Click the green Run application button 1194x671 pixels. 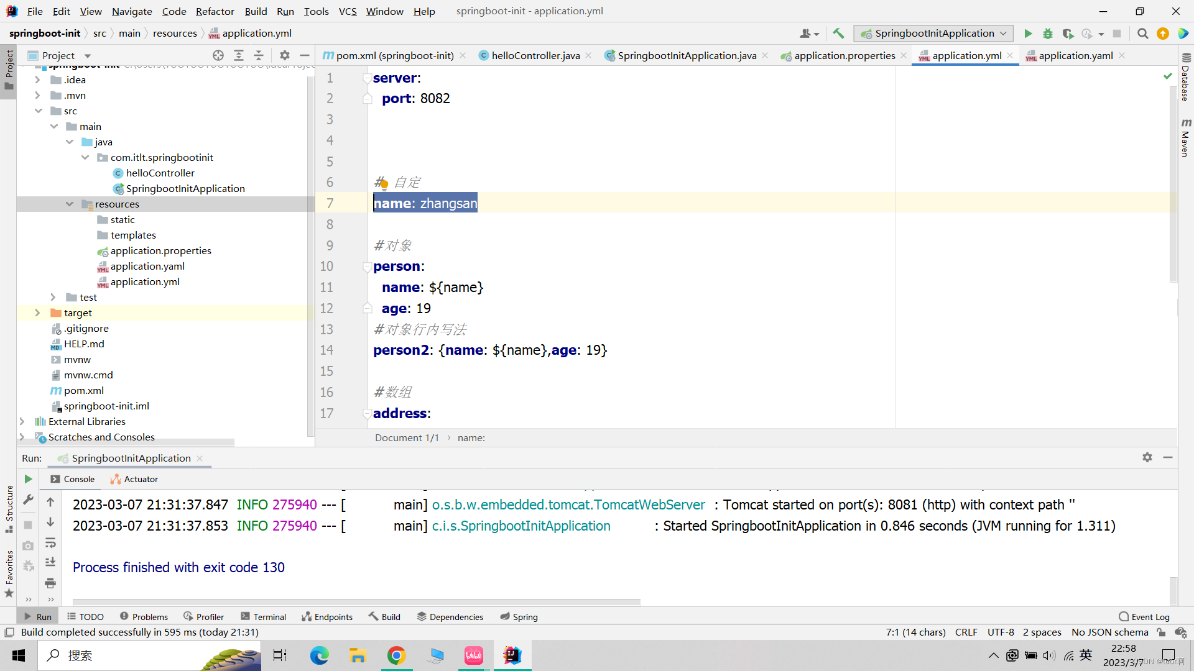(1028, 34)
